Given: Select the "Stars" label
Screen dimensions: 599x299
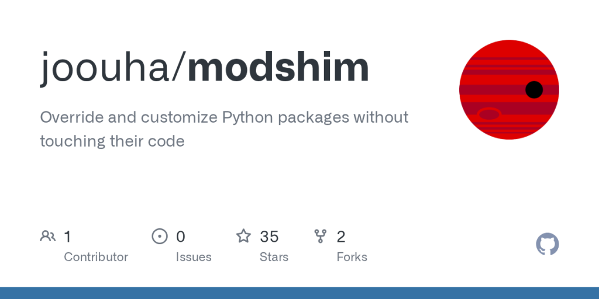Looking at the screenshot, I should [x=274, y=257].
